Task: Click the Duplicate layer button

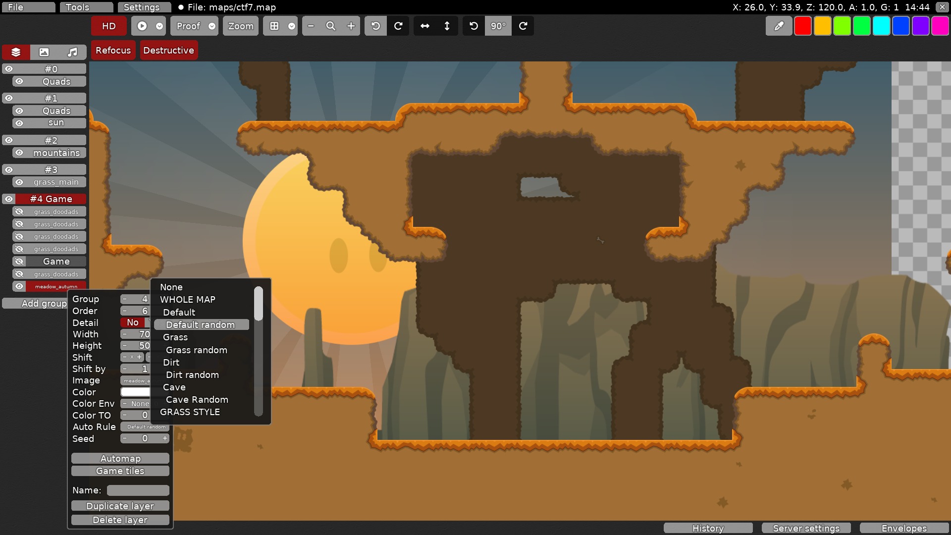Action: tap(120, 506)
